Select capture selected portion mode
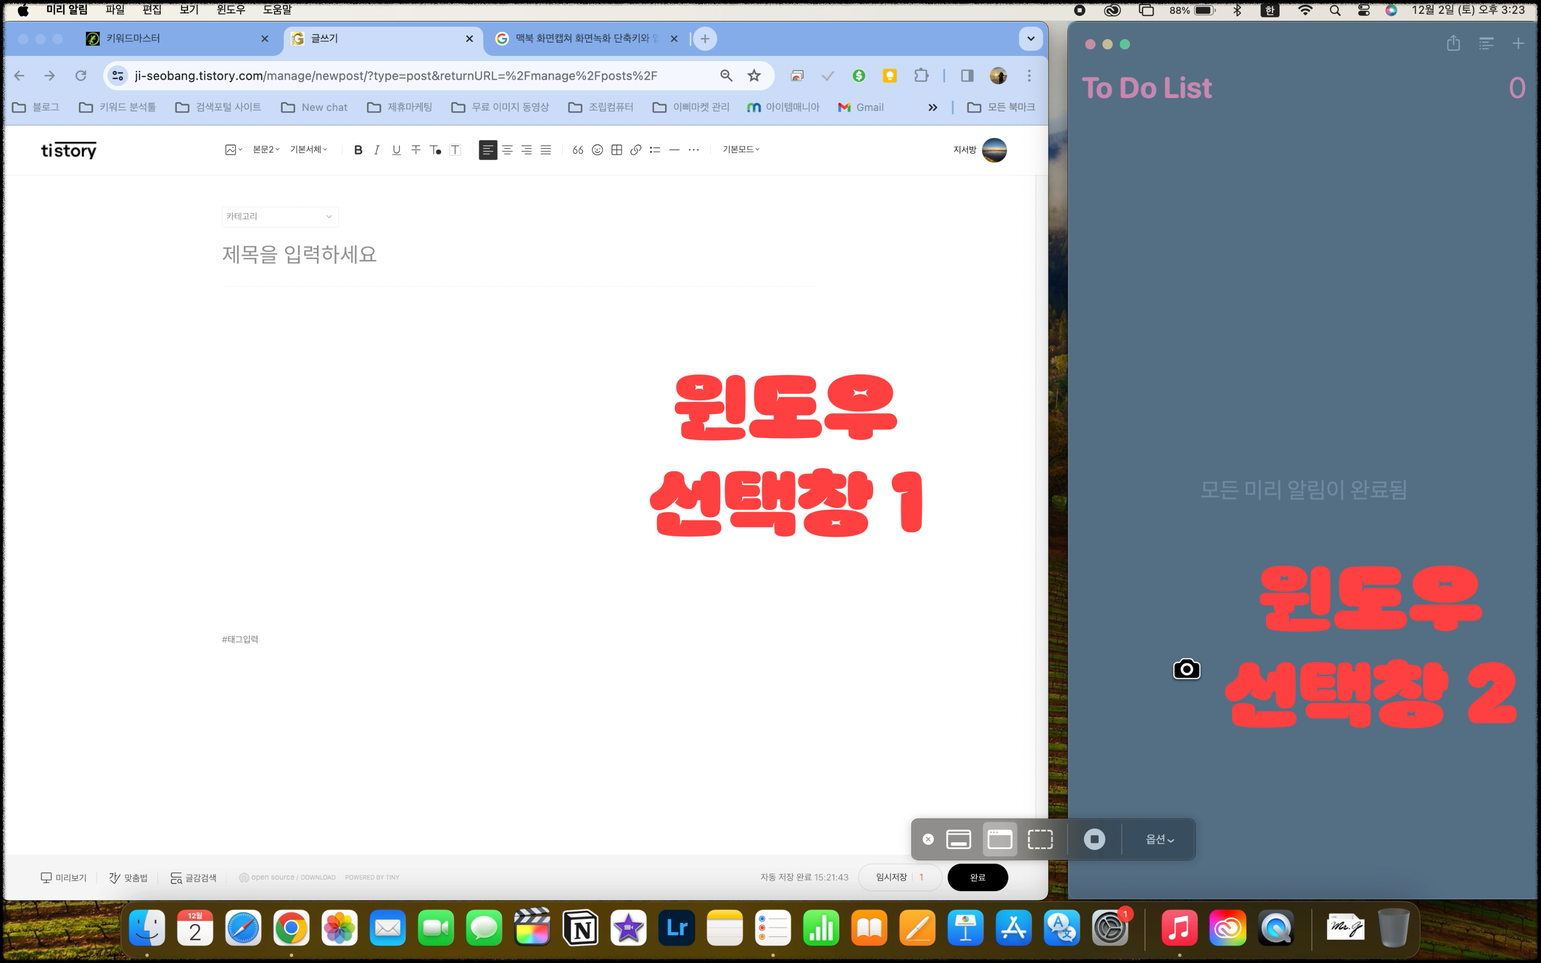 pos(1040,839)
